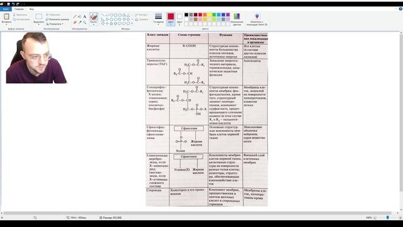Viewport: 403px width, 227px height.
Task: Click the webcam video thumbnail of the presenter
Action: coord(37,57)
